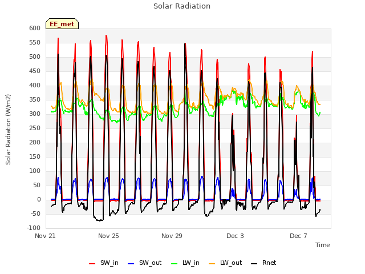Click the -100 y-axis tick label
Viewport: 365px width, 274px height.
click(x=34, y=228)
